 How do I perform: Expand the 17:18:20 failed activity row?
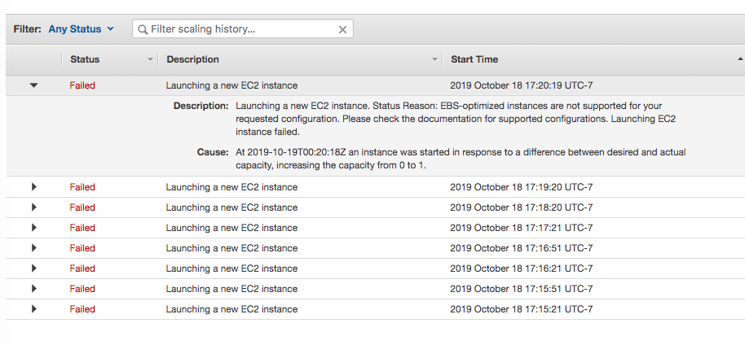pos(33,207)
